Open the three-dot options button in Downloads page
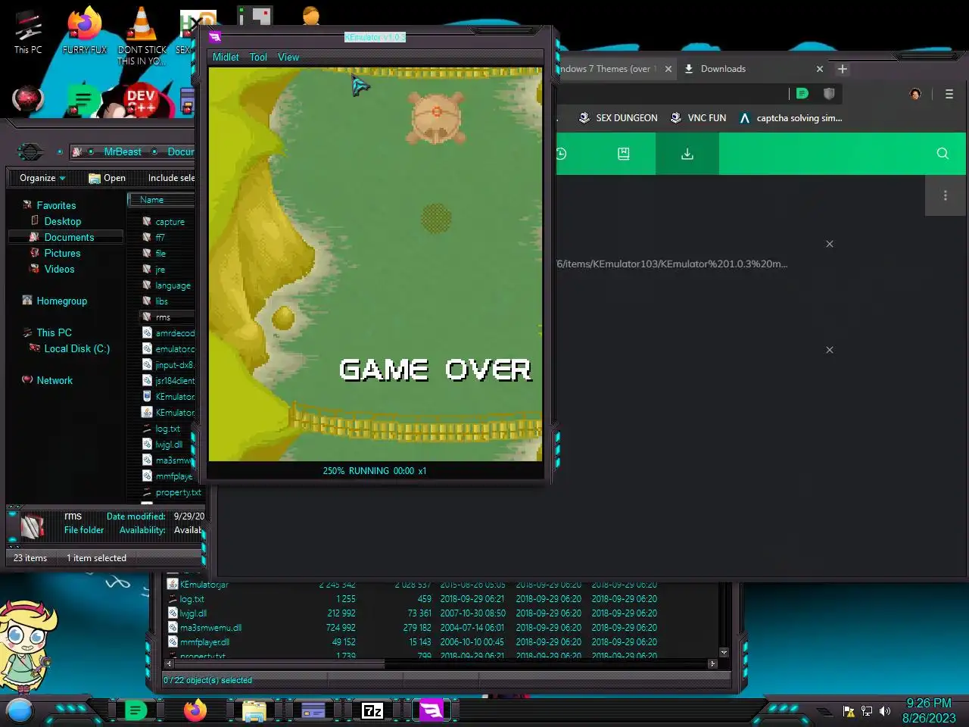The image size is (969, 727). point(945,195)
